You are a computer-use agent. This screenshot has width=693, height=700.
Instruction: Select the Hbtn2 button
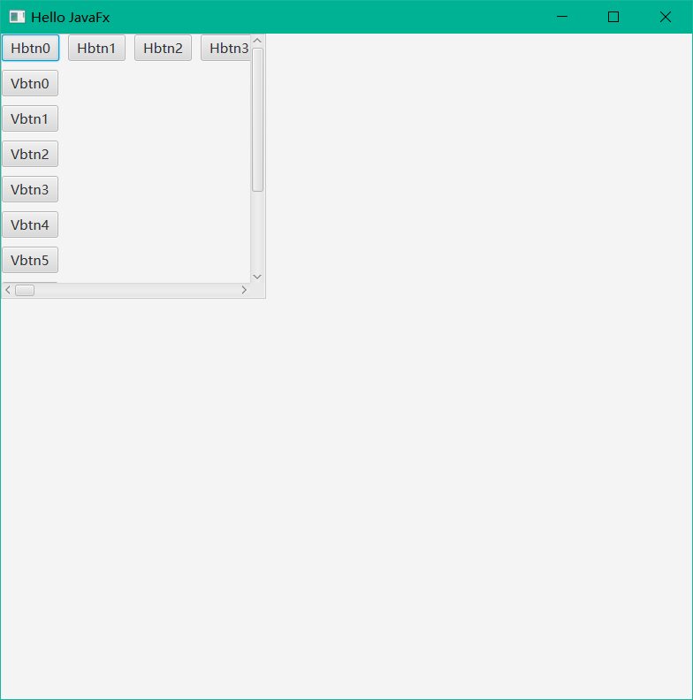(163, 48)
